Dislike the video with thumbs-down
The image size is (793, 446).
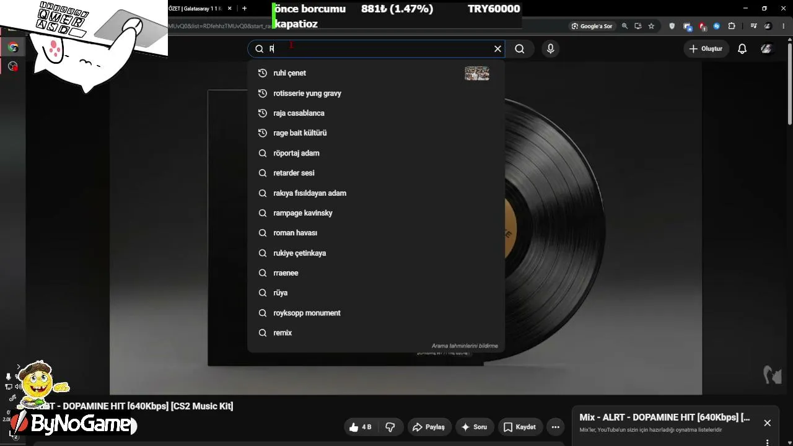pyautogui.click(x=390, y=427)
